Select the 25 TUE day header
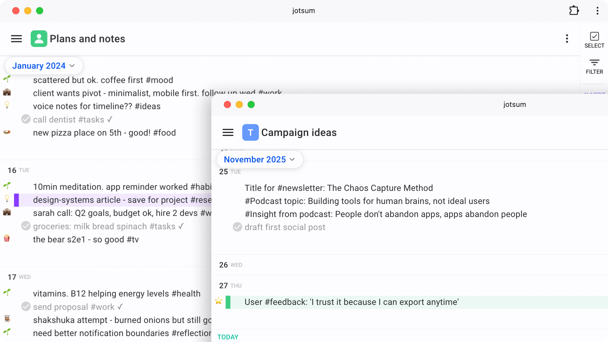Image resolution: width=608 pixels, height=342 pixels. point(230,172)
